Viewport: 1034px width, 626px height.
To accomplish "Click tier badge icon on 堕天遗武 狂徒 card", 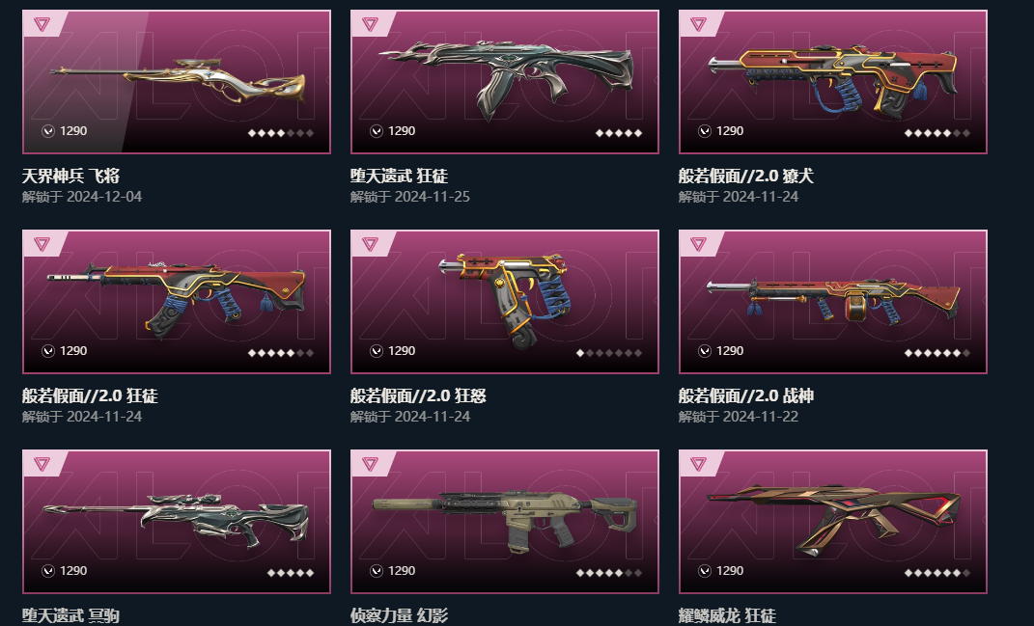I will tap(370, 24).
